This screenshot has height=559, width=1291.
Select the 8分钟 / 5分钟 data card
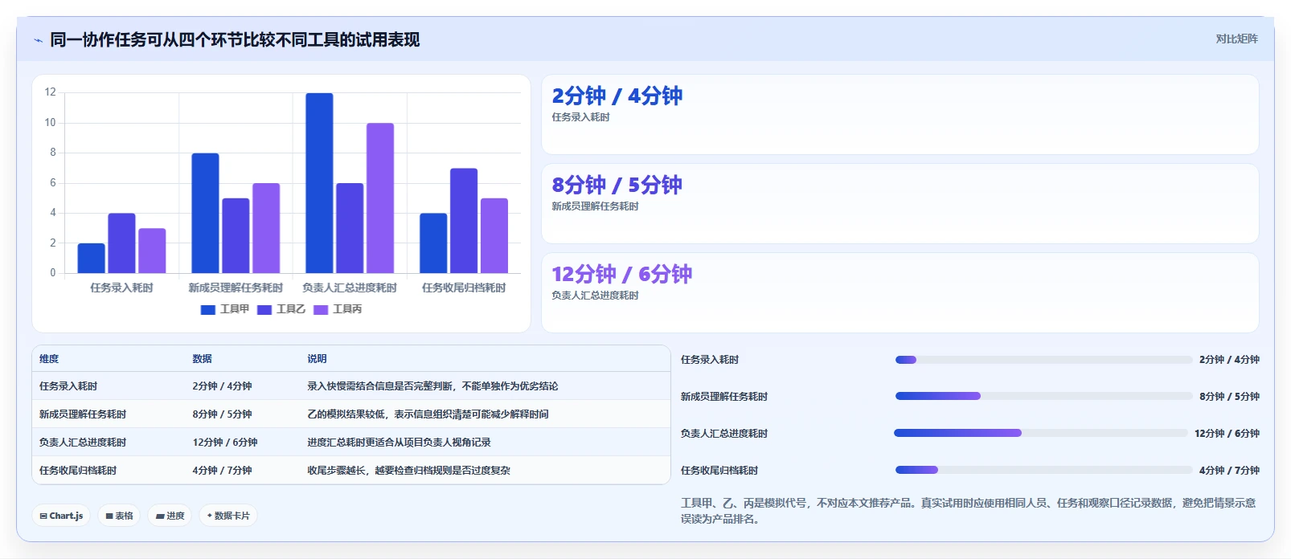900,204
